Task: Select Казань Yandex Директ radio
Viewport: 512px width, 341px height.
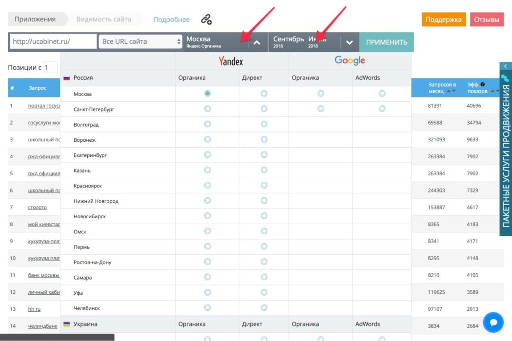Action: (x=264, y=170)
